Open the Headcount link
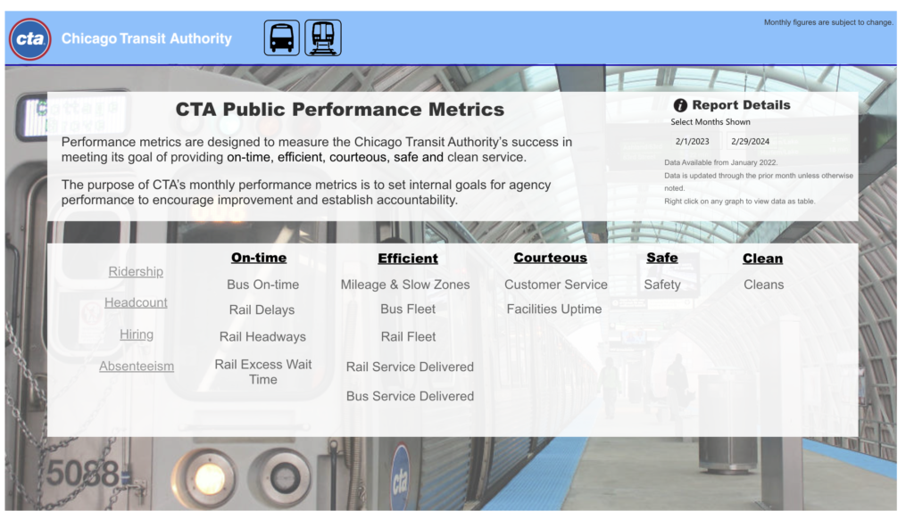This screenshot has height=511, width=914. [x=136, y=302]
